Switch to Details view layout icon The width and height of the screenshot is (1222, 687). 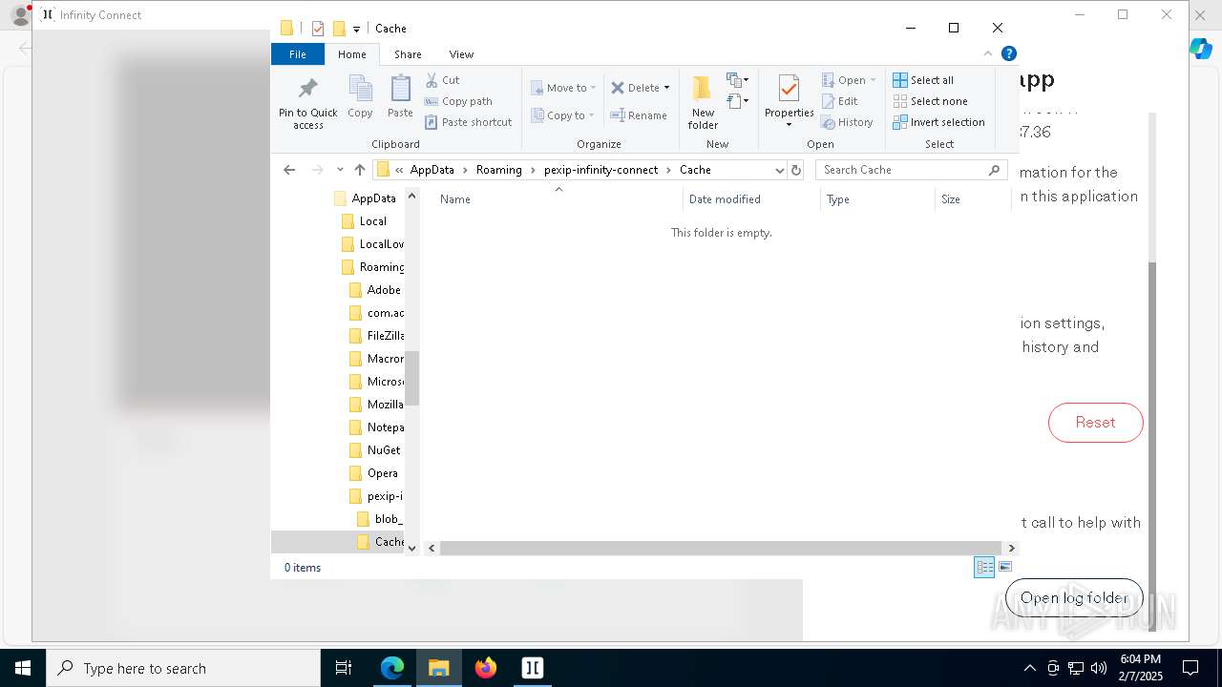click(984, 567)
